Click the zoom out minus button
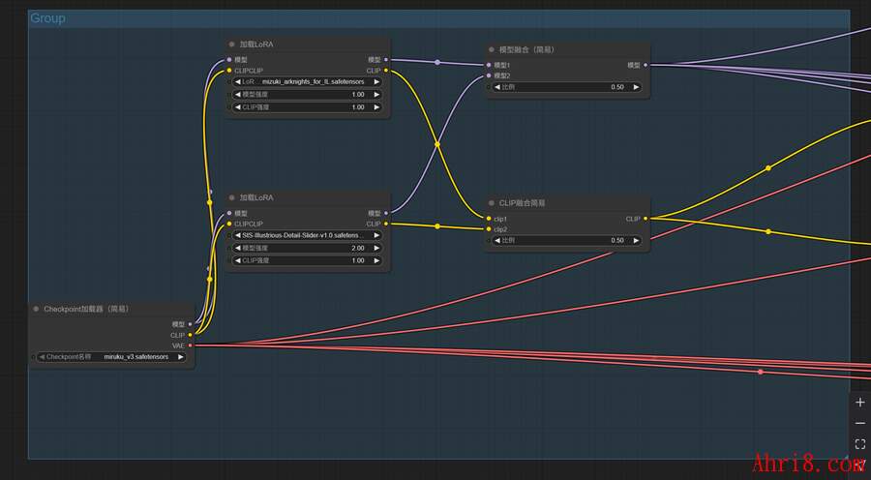Screen dimensions: 871x480 click(860, 423)
